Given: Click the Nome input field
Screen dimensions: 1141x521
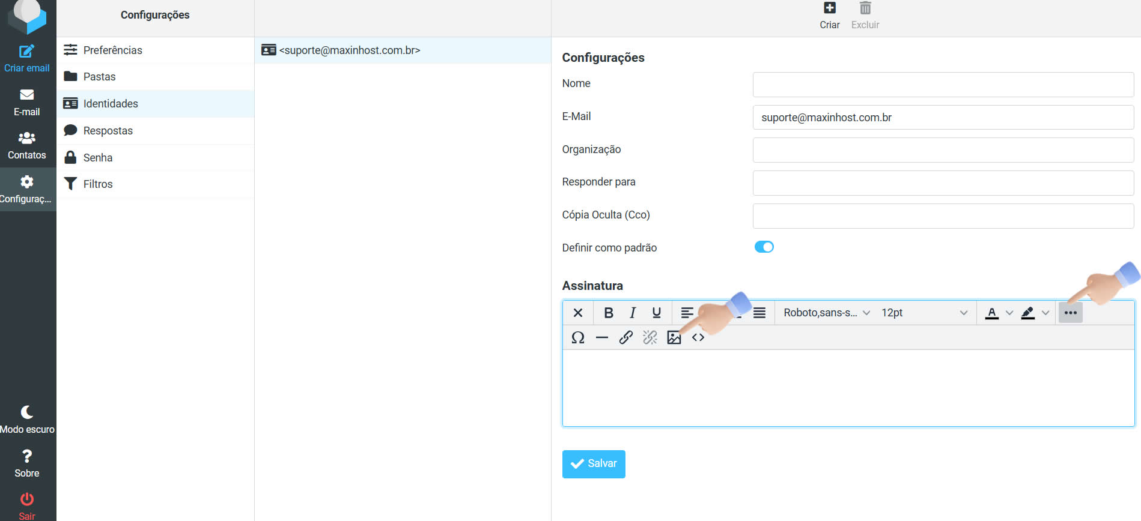Looking at the screenshot, I should 943,85.
